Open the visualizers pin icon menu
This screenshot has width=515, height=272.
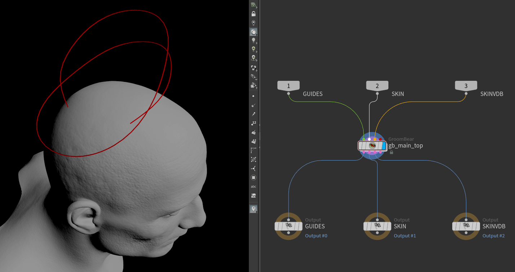click(254, 209)
